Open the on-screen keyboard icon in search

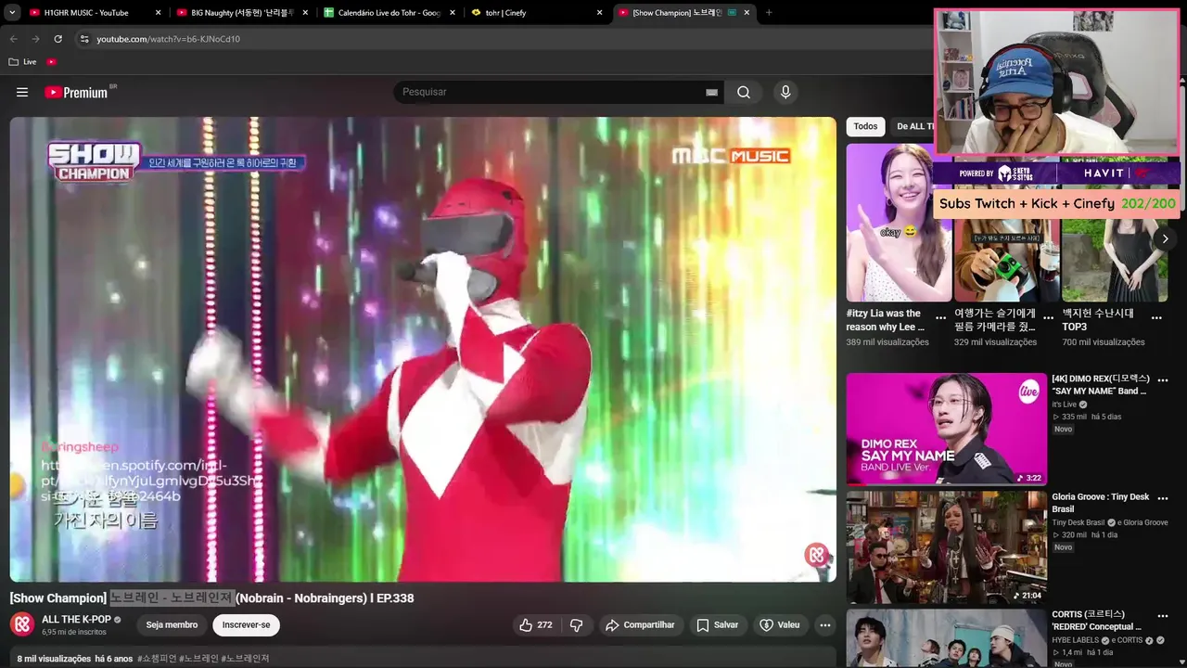click(x=711, y=92)
